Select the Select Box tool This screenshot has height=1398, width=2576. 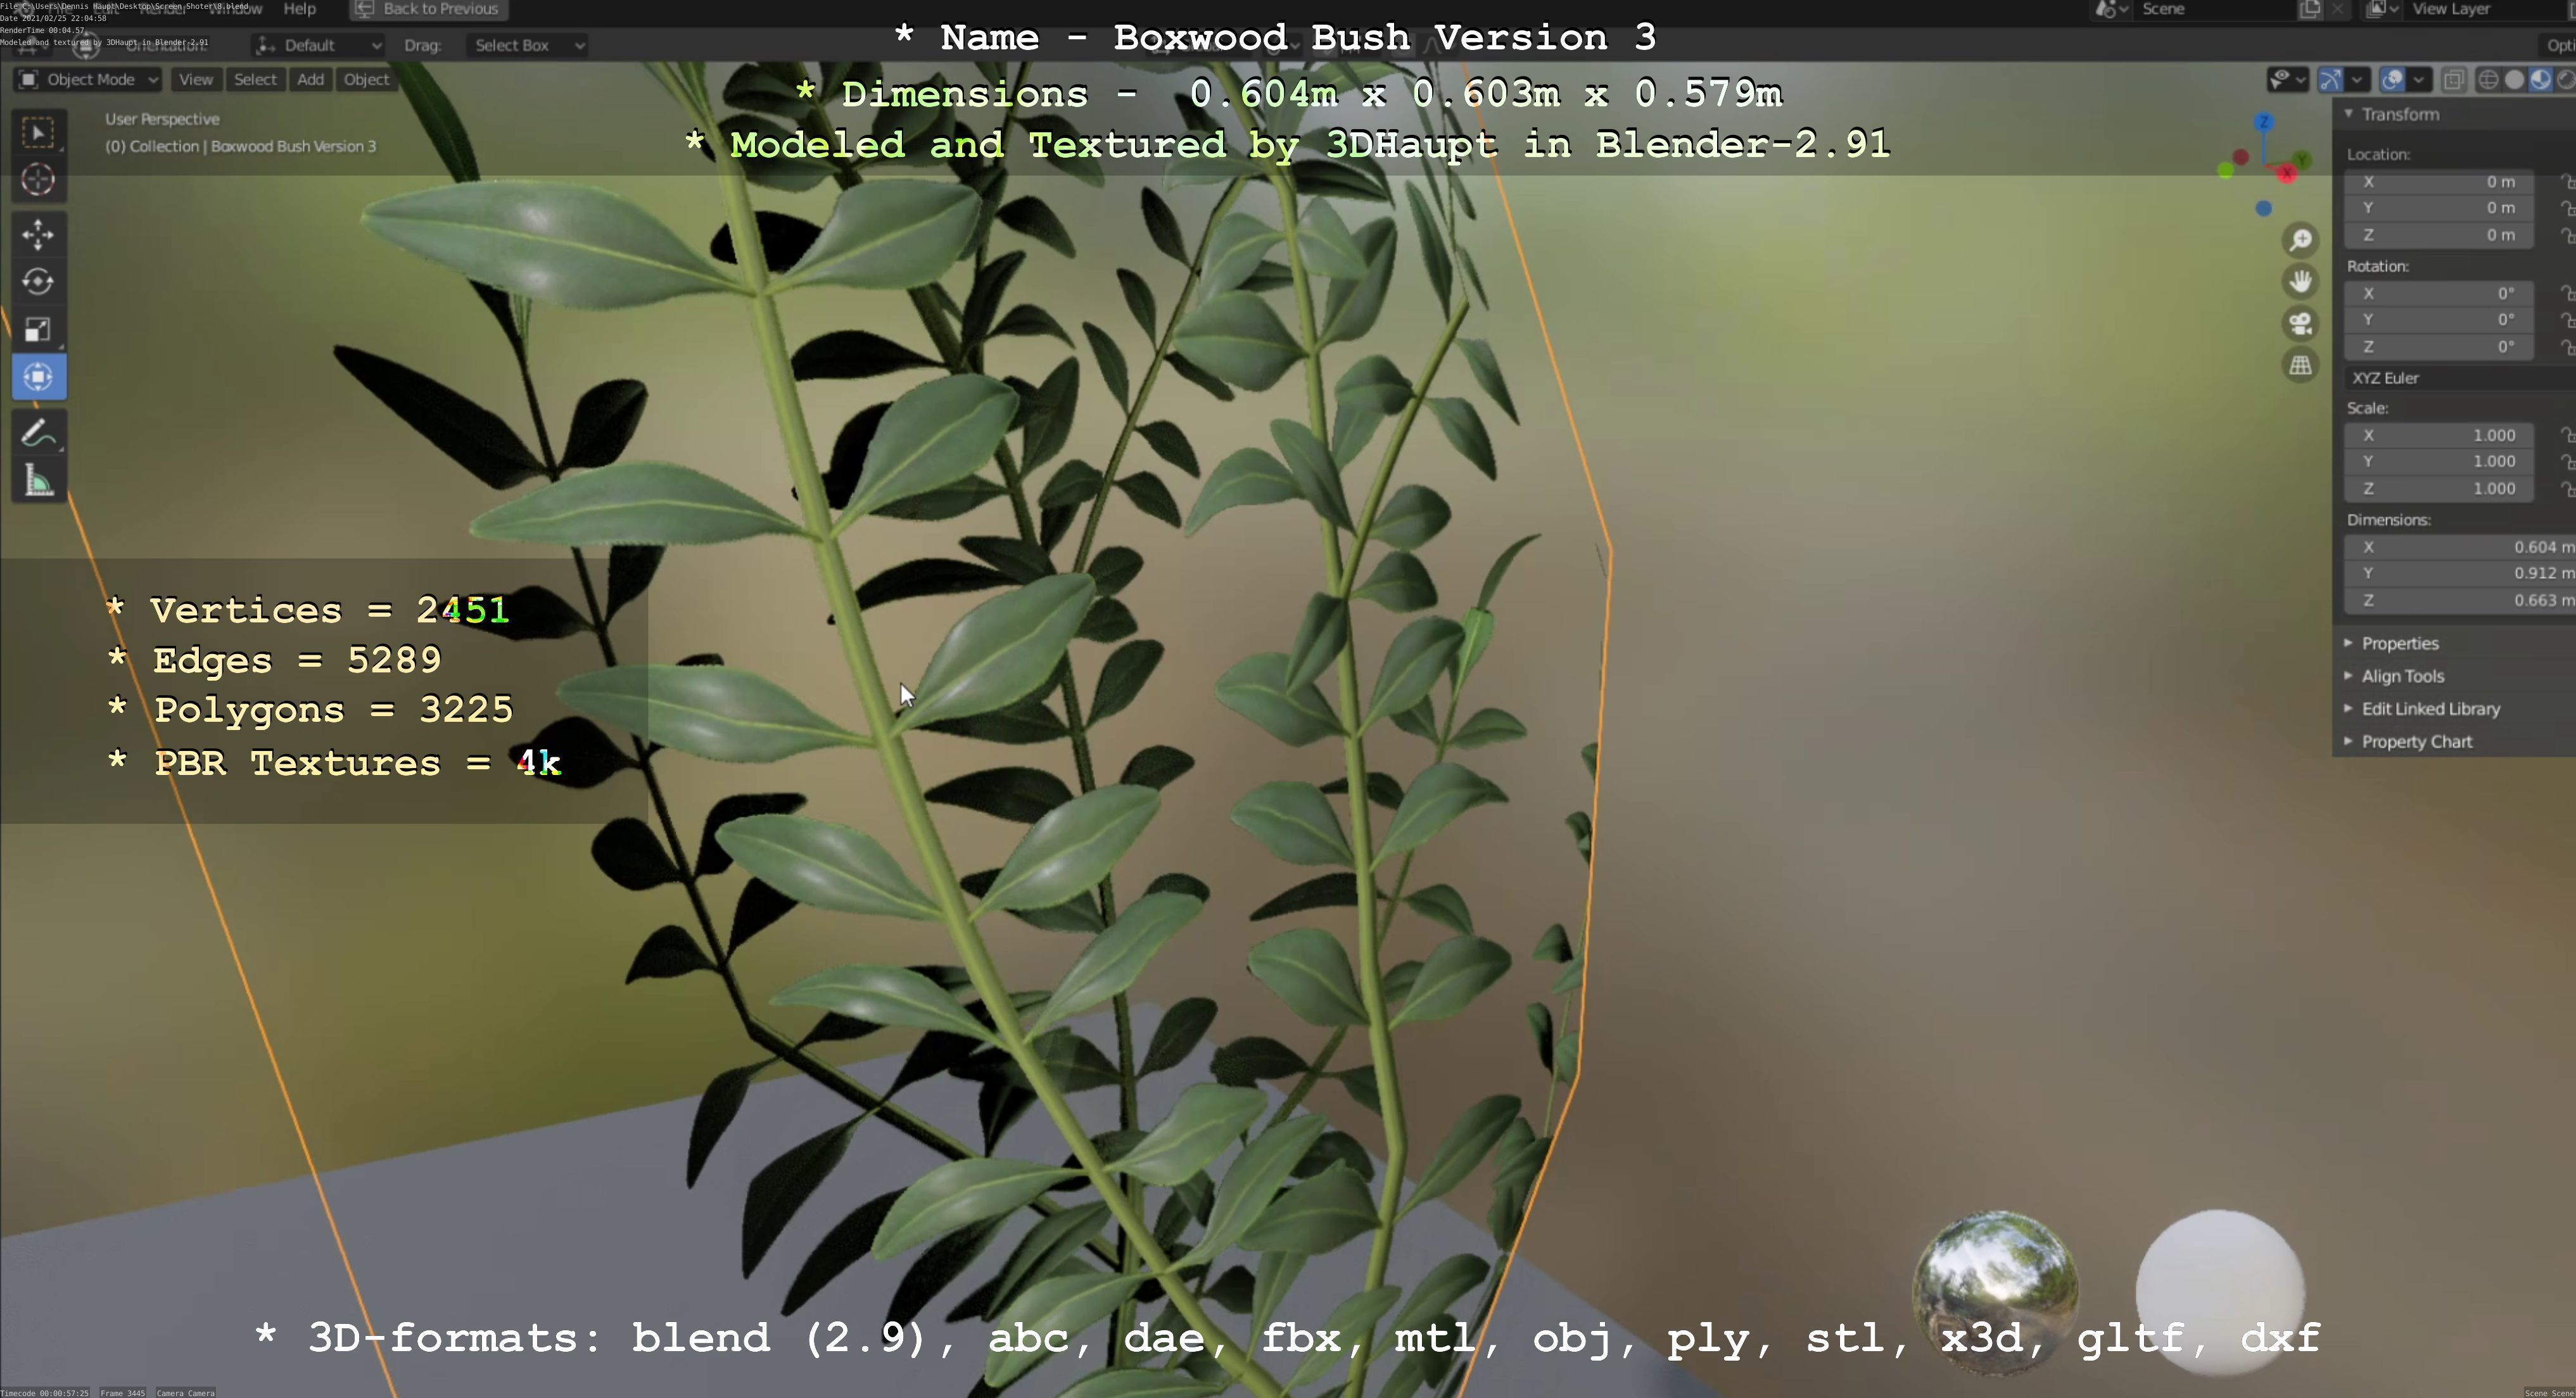(38, 133)
